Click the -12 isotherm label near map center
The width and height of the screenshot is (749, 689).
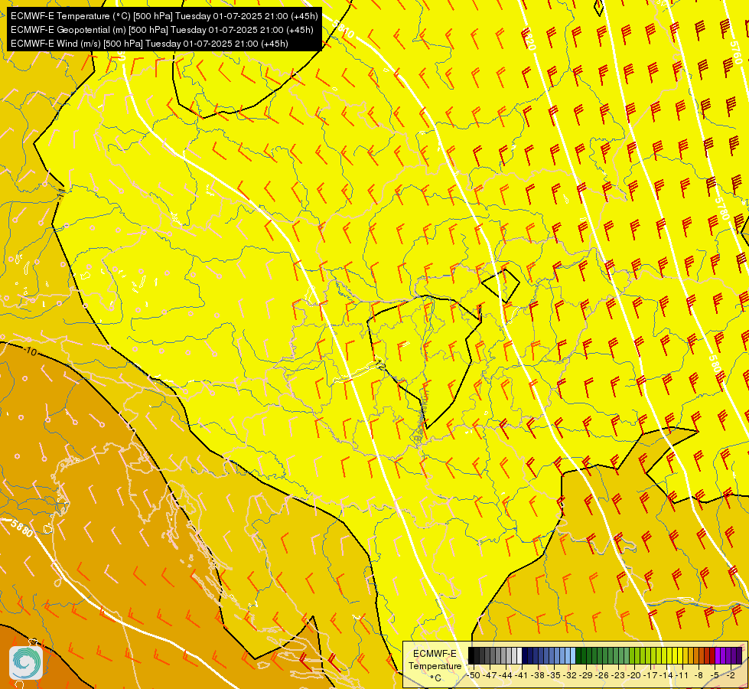click(381, 365)
